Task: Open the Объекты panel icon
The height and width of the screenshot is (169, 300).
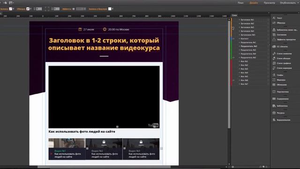Action: 274,23
